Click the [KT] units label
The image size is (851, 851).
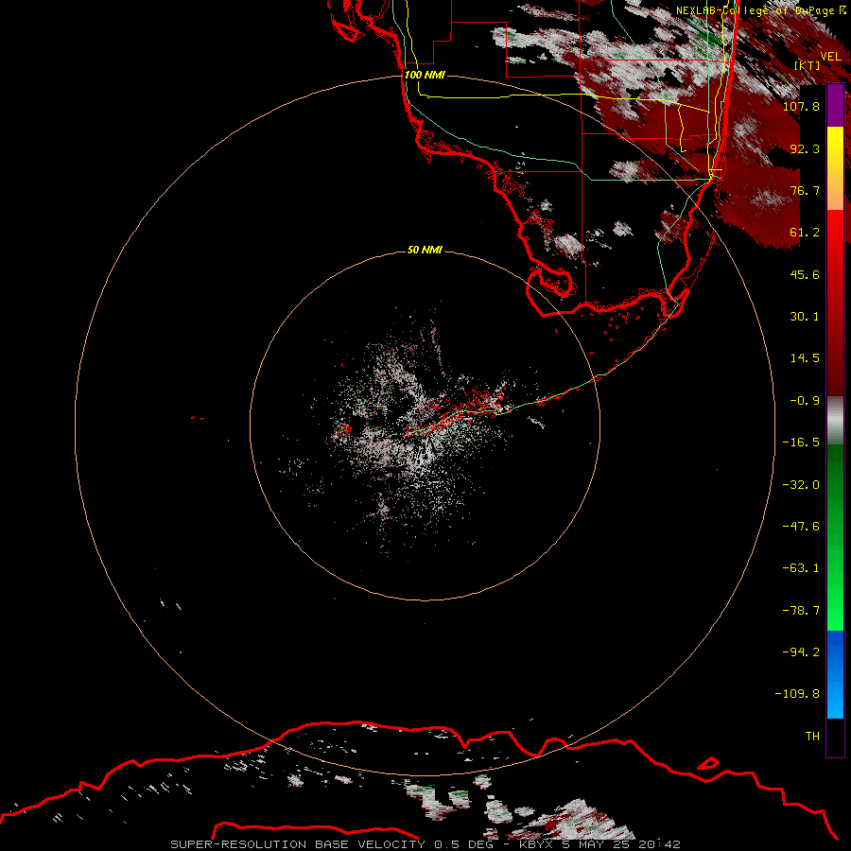(808, 65)
